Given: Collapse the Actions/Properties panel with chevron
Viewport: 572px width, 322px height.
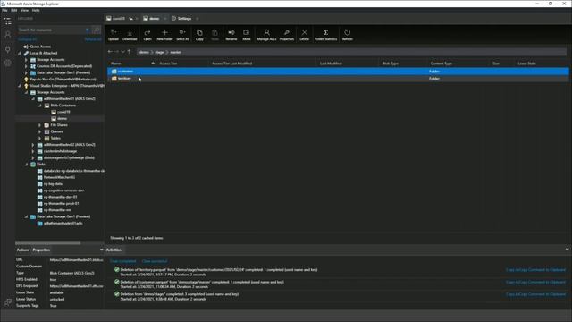Looking at the screenshot, I should coord(101,250).
